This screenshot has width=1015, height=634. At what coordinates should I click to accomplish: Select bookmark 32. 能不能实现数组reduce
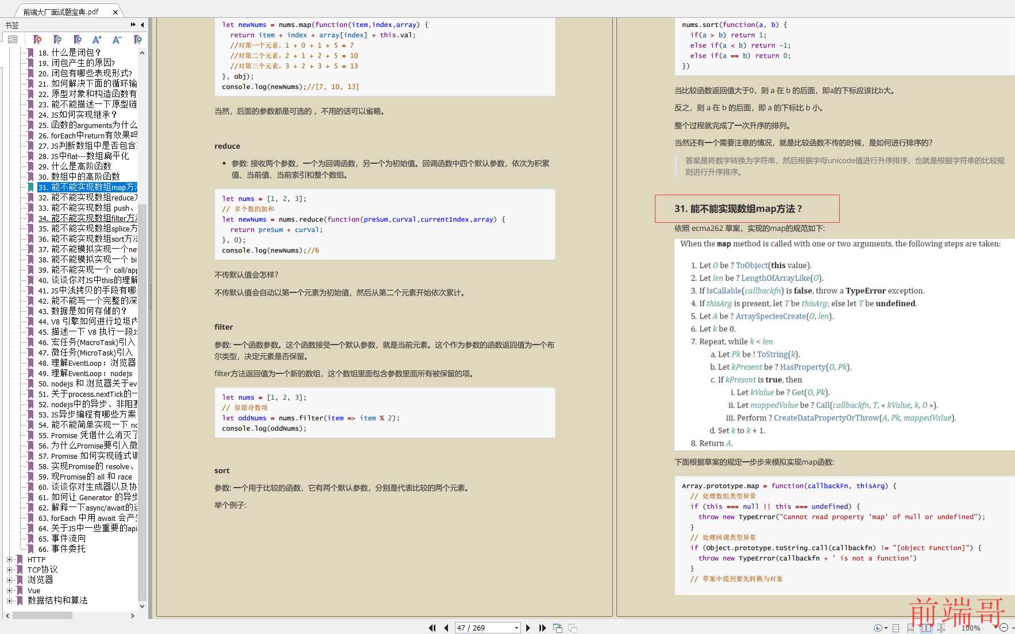[87, 197]
